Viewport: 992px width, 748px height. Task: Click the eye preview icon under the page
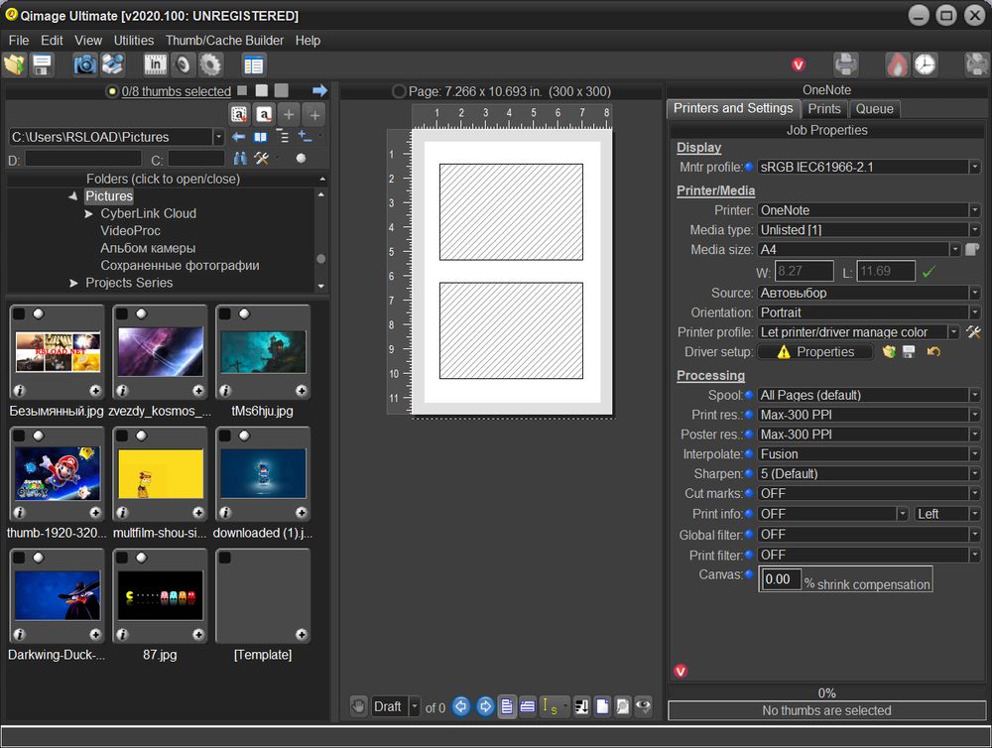(x=643, y=706)
